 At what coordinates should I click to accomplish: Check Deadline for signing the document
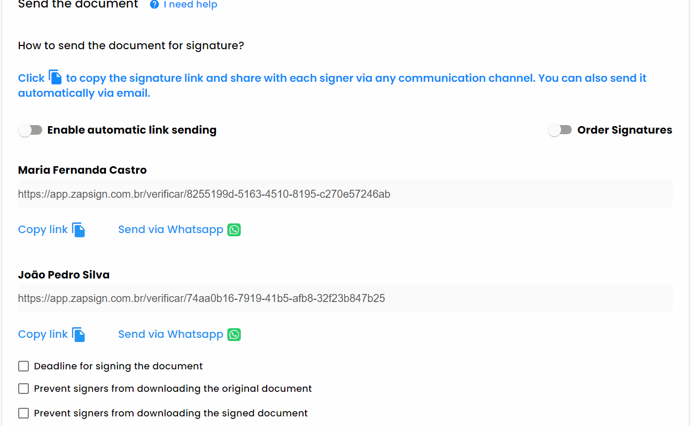click(x=23, y=366)
